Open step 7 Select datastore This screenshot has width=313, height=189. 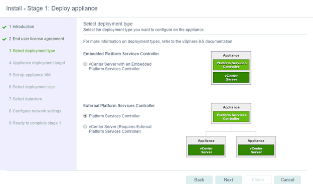26,99
